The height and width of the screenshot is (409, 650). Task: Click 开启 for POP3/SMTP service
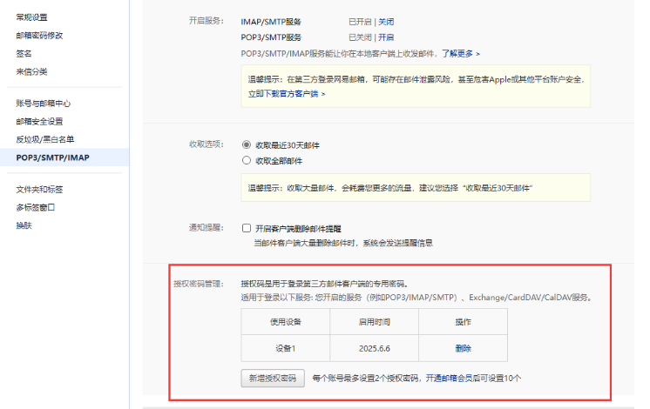coord(386,37)
